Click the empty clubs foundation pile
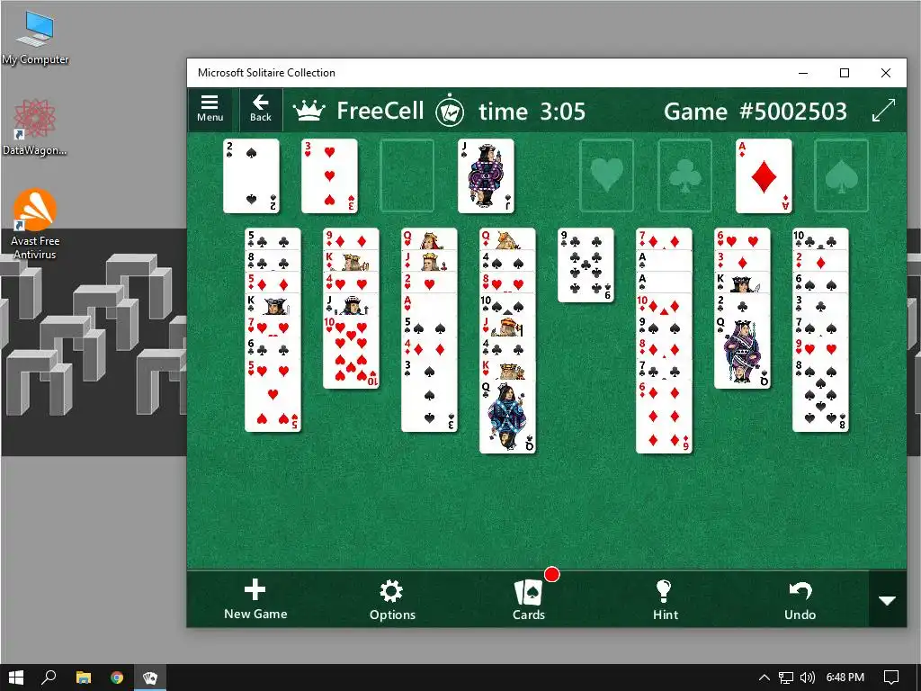Screen dimensions: 921x691 (x=684, y=175)
